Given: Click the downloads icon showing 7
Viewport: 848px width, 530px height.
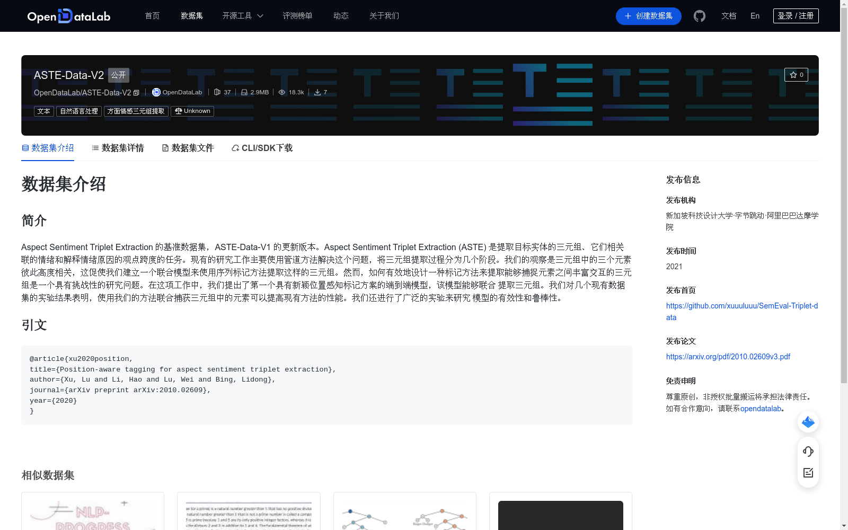Looking at the screenshot, I should click(317, 92).
